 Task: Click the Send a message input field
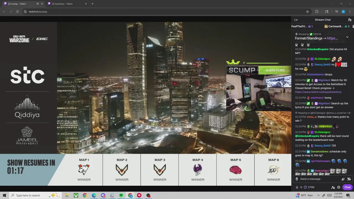(322, 179)
